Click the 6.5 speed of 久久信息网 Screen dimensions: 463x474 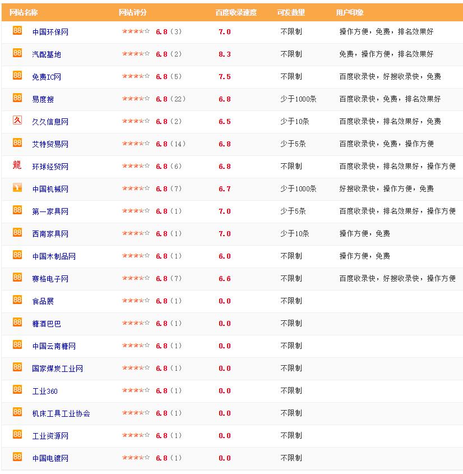[225, 122]
